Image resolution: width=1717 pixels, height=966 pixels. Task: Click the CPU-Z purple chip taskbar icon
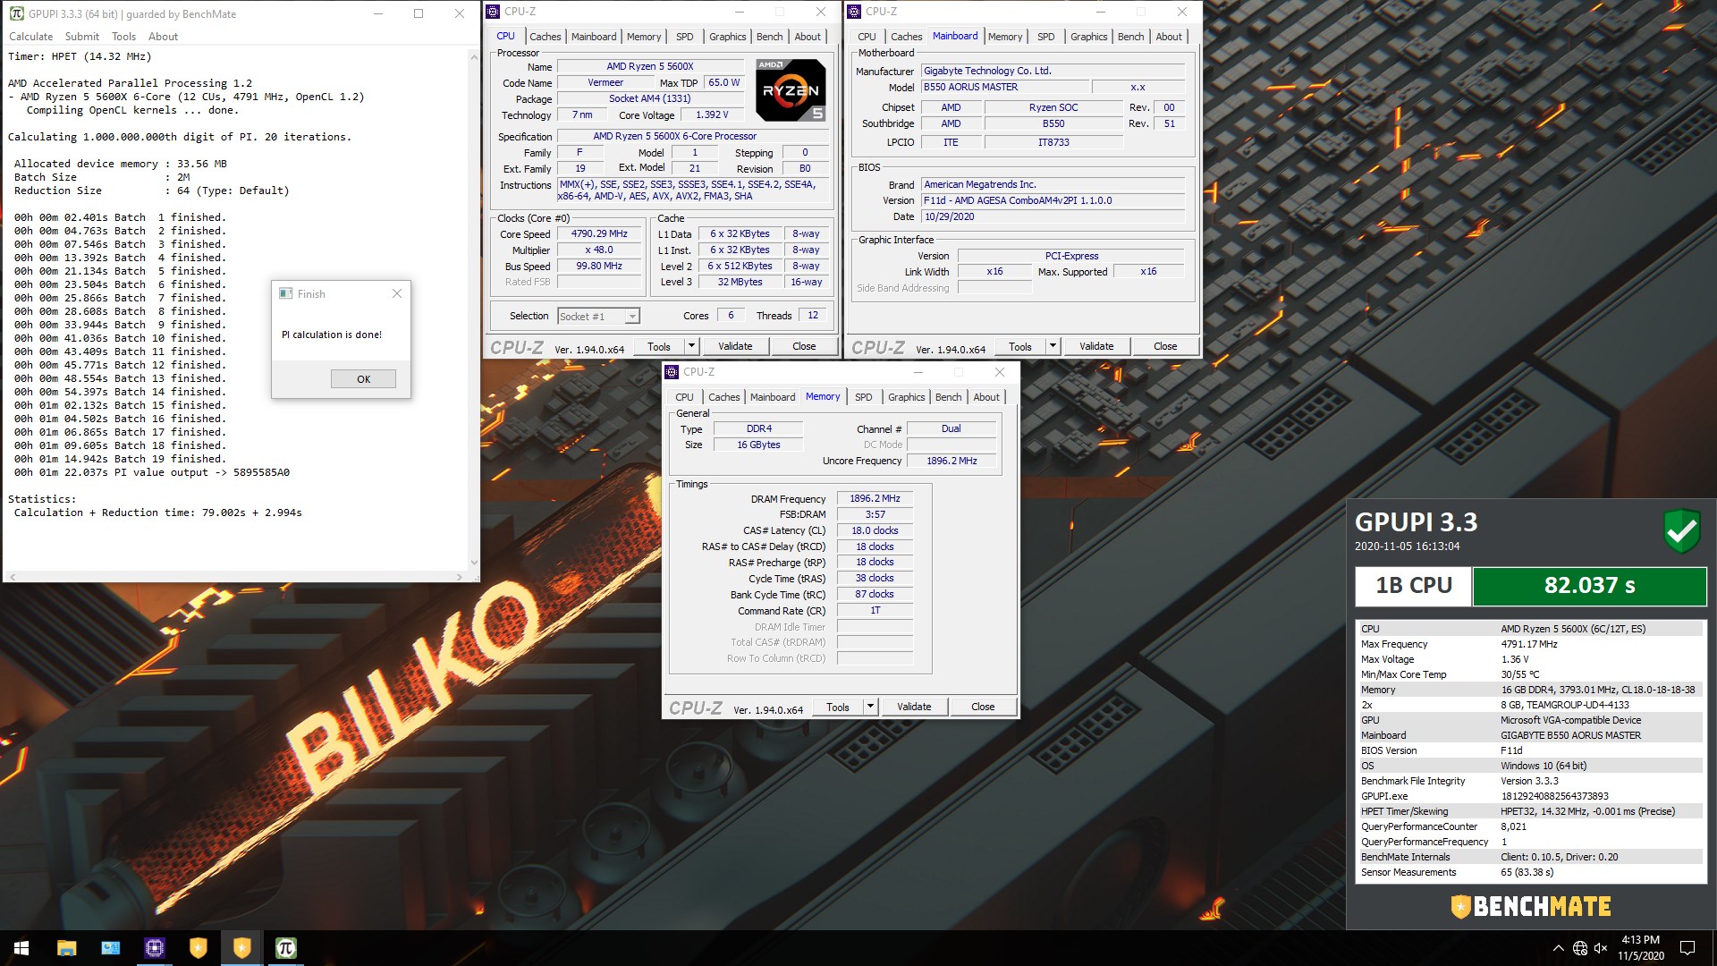coord(154,948)
